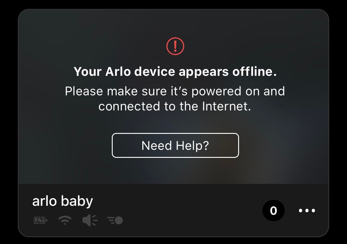This screenshot has width=347, height=244.
Task: Tap the 'connected to the Internet' message
Action: point(175,106)
